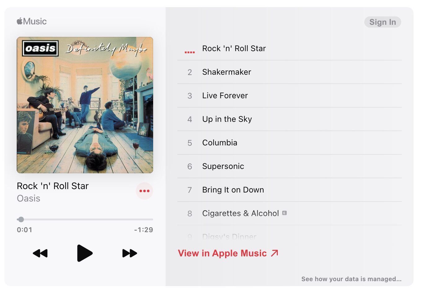The width and height of the screenshot is (426, 292).
Task: Play the Columbia track
Action: (290, 143)
